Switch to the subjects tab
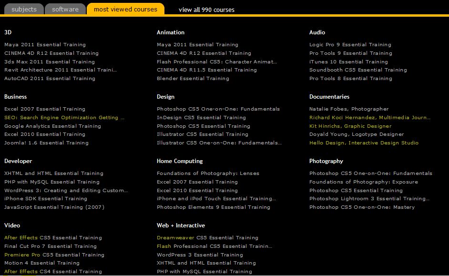The width and height of the screenshot is (449, 276). [x=24, y=9]
